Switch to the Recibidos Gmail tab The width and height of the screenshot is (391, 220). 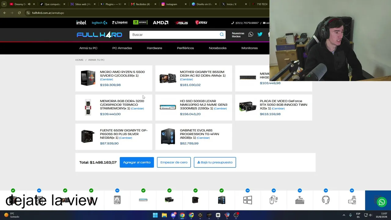pos(143,4)
